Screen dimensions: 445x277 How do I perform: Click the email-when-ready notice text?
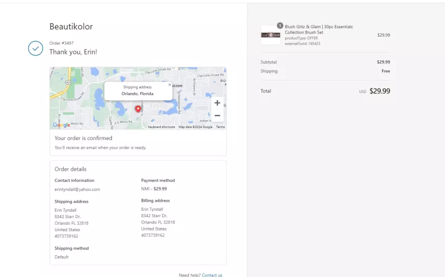coord(100,147)
